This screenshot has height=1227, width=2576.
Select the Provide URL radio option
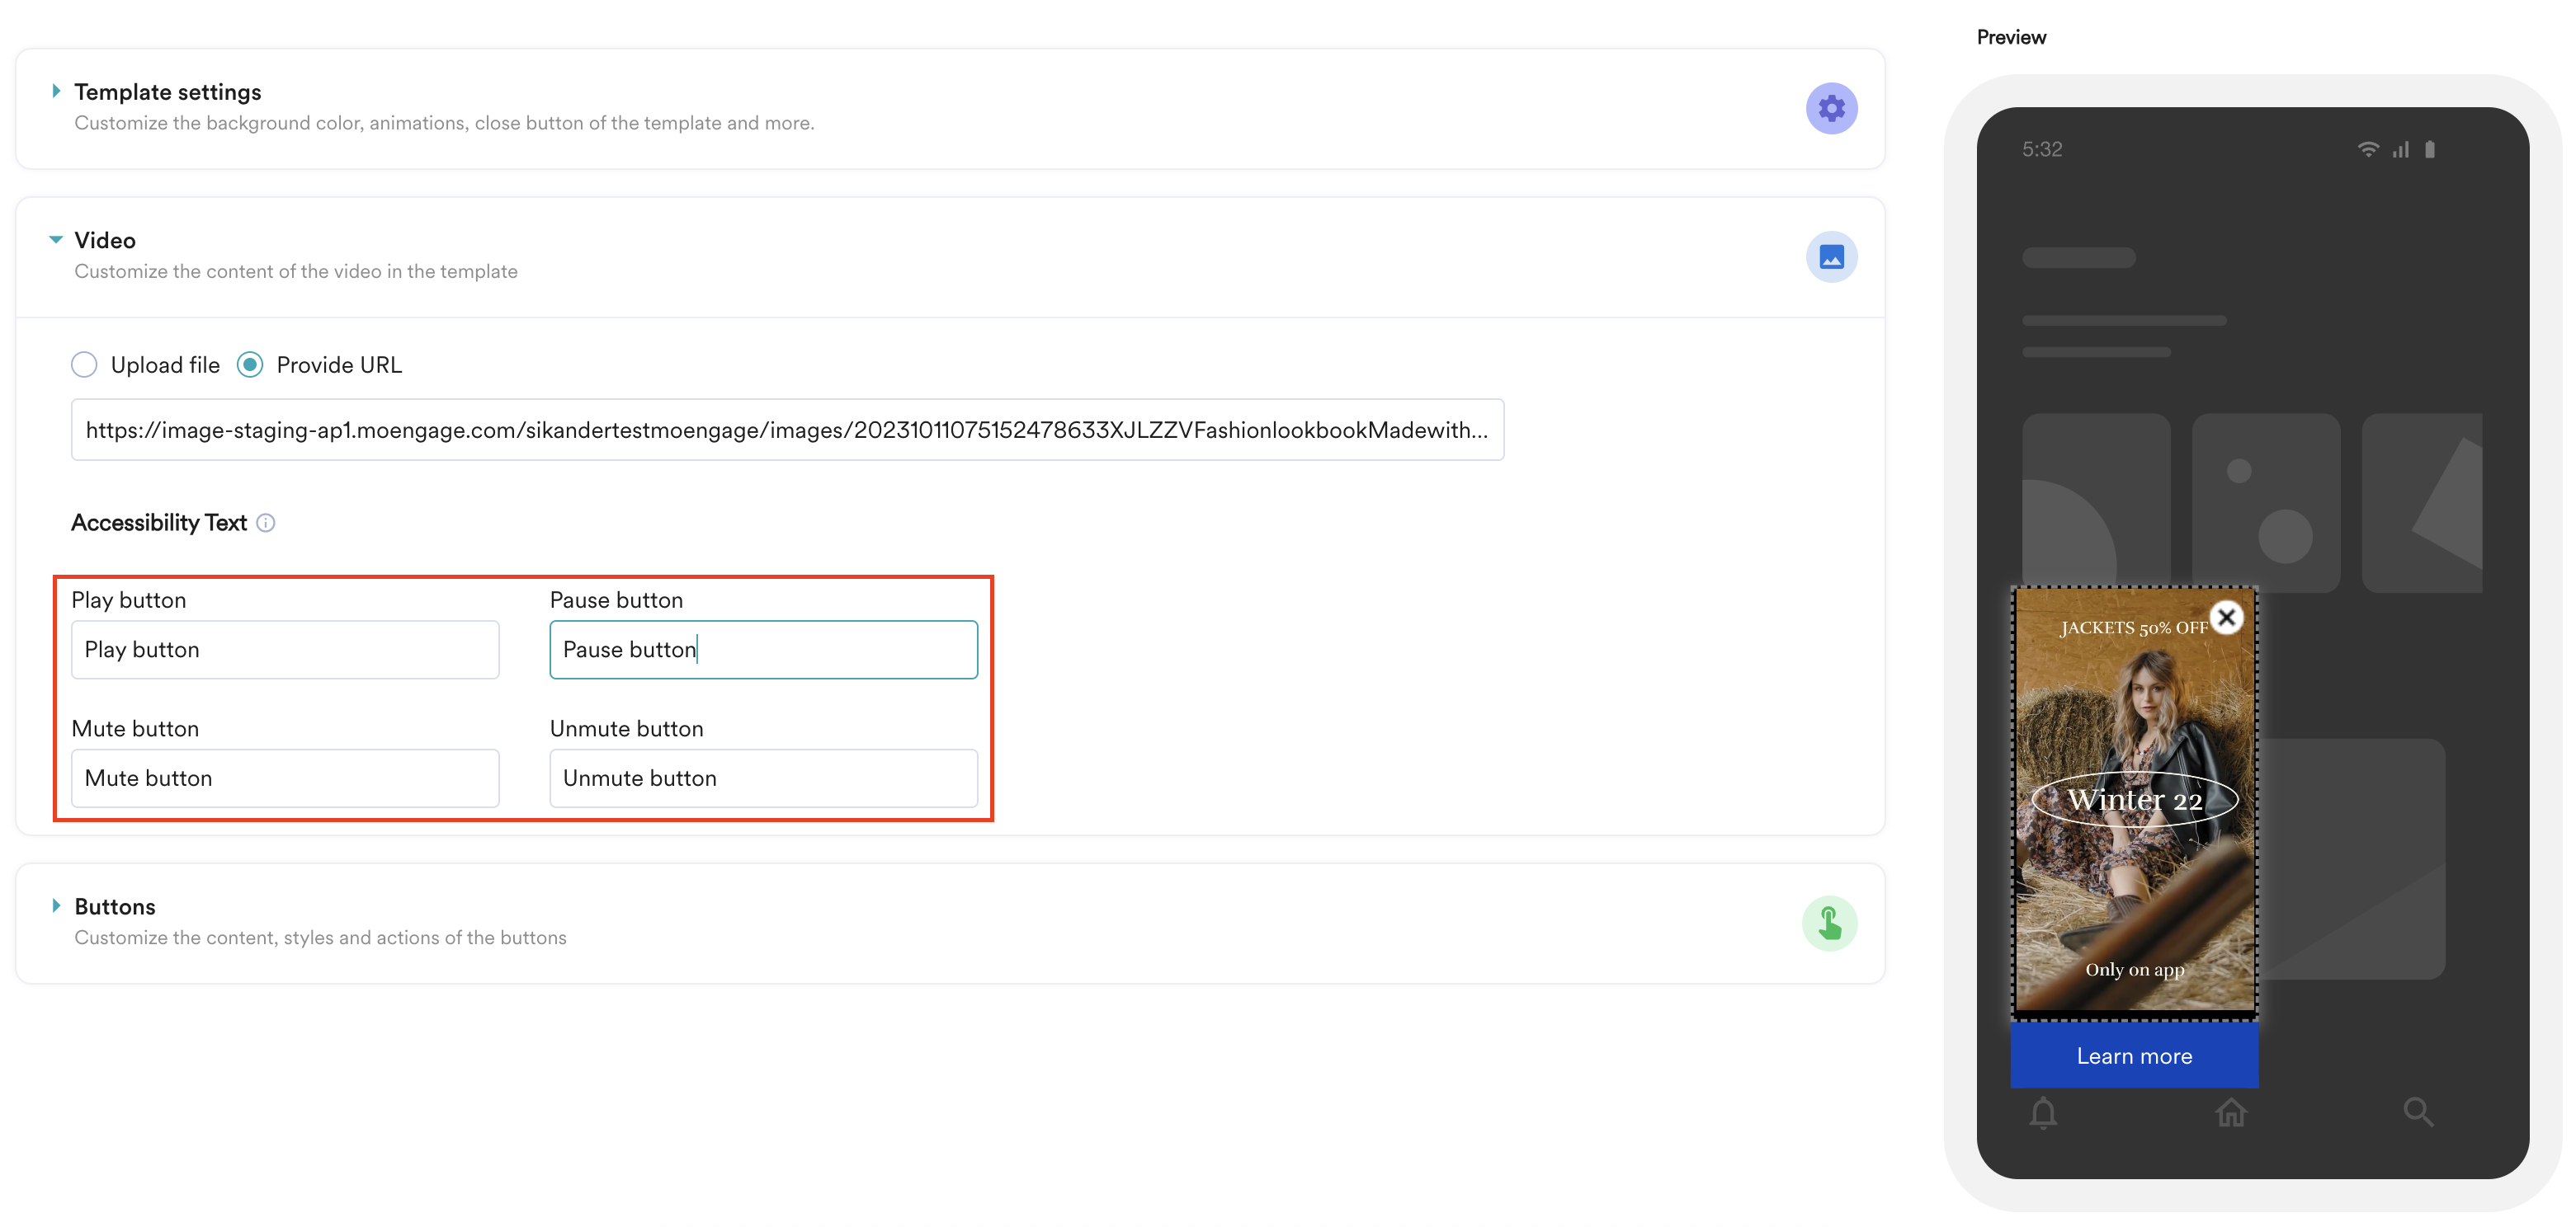pos(250,364)
